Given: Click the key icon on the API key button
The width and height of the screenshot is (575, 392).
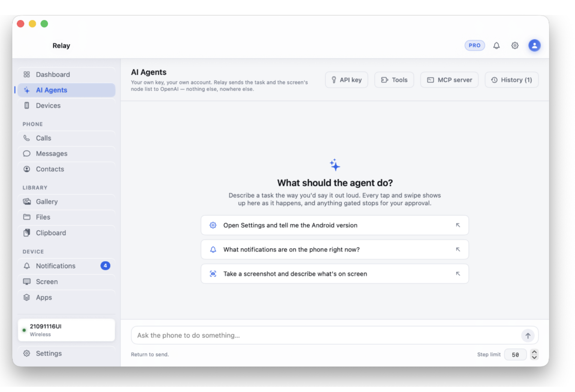Looking at the screenshot, I should pyautogui.click(x=334, y=80).
